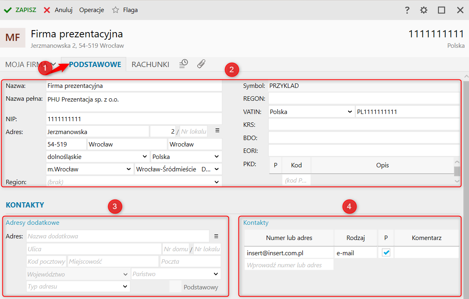The width and height of the screenshot is (469, 299).
Task: Switch to the PODSTAWOWE tab
Action: click(x=95, y=64)
